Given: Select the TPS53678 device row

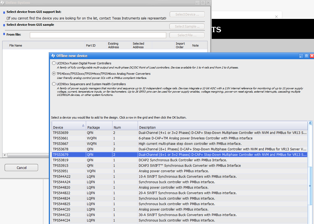Looking at the screenshot, I should pyautogui.click(x=180, y=149).
